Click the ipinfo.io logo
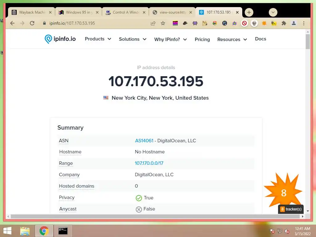The height and width of the screenshot is (237, 316). point(60,39)
